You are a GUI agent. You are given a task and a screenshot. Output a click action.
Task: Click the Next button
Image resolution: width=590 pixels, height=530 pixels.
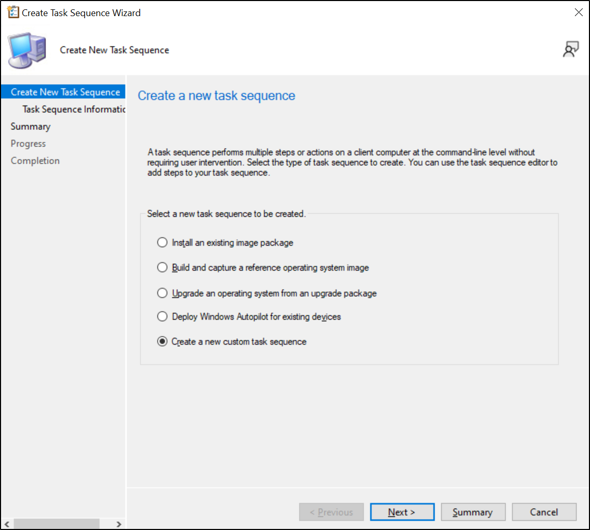[x=402, y=512]
